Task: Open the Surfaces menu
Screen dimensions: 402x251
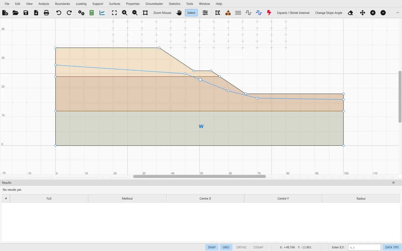Action: pyautogui.click(x=115, y=4)
